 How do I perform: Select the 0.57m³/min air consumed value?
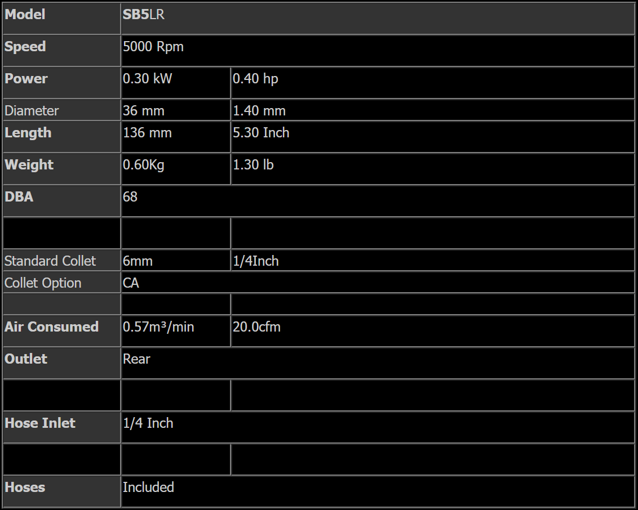158,327
